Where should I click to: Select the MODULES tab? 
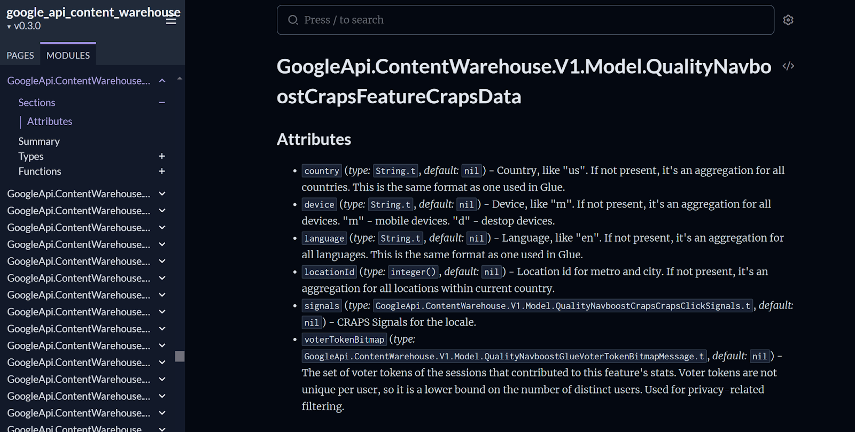pyautogui.click(x=68, y=55)
